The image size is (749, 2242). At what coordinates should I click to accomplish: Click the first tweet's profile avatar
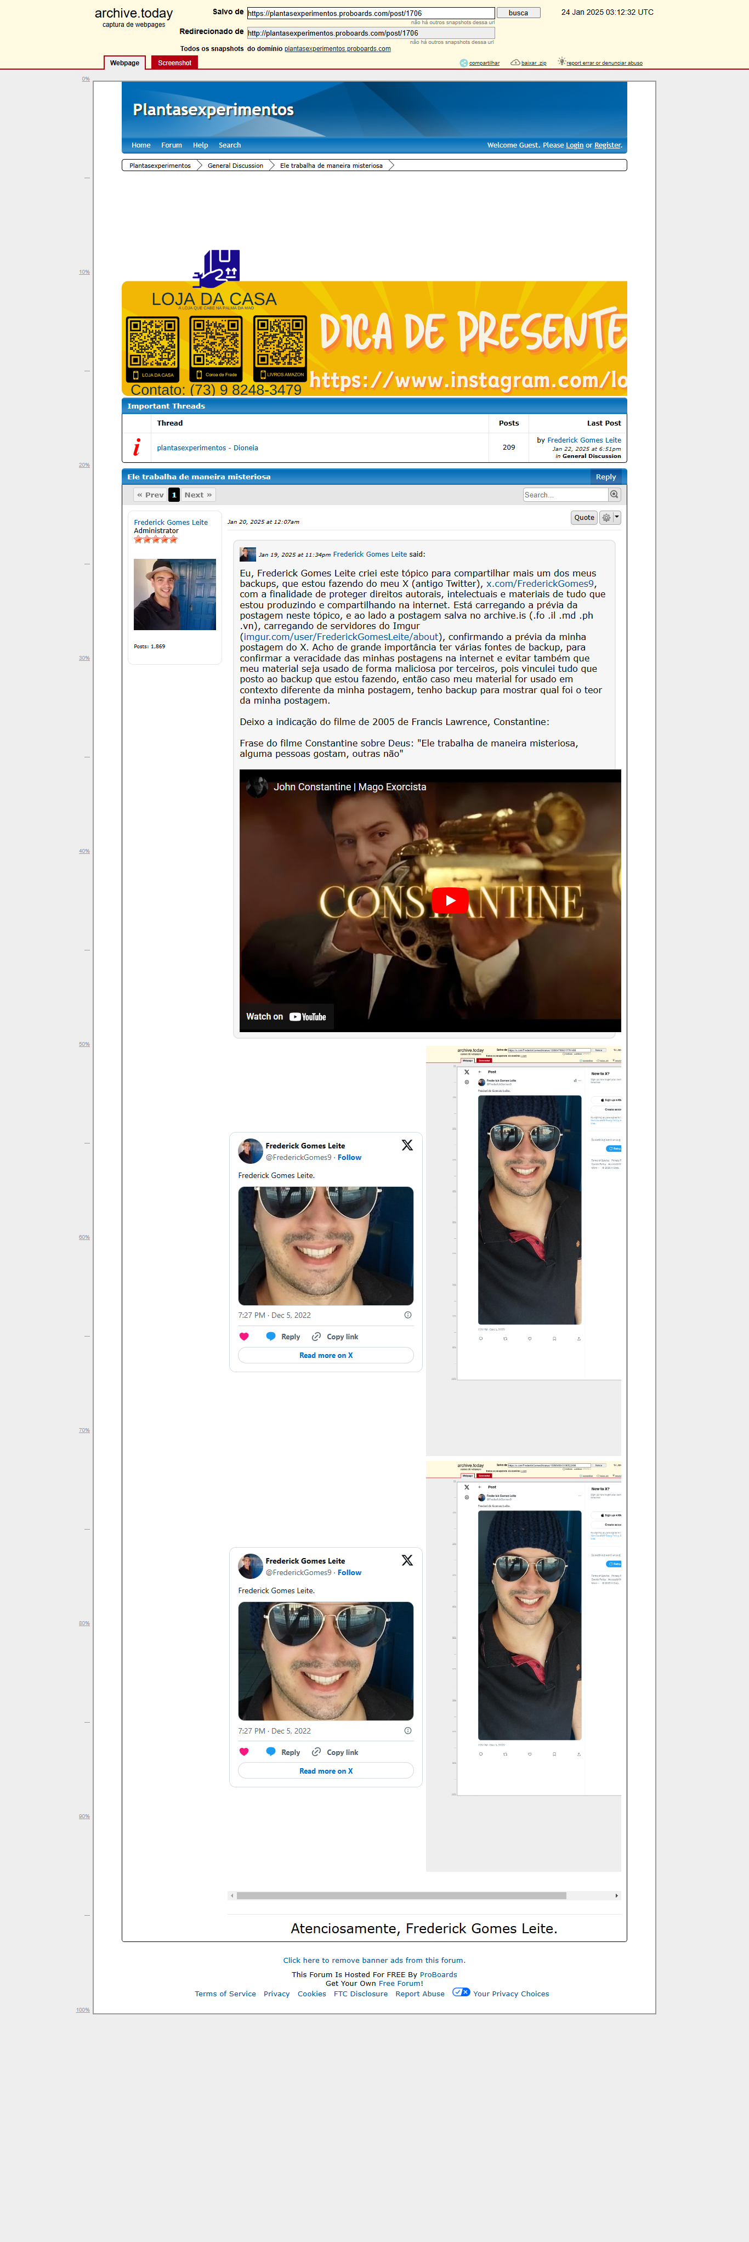pos(251,1151)
